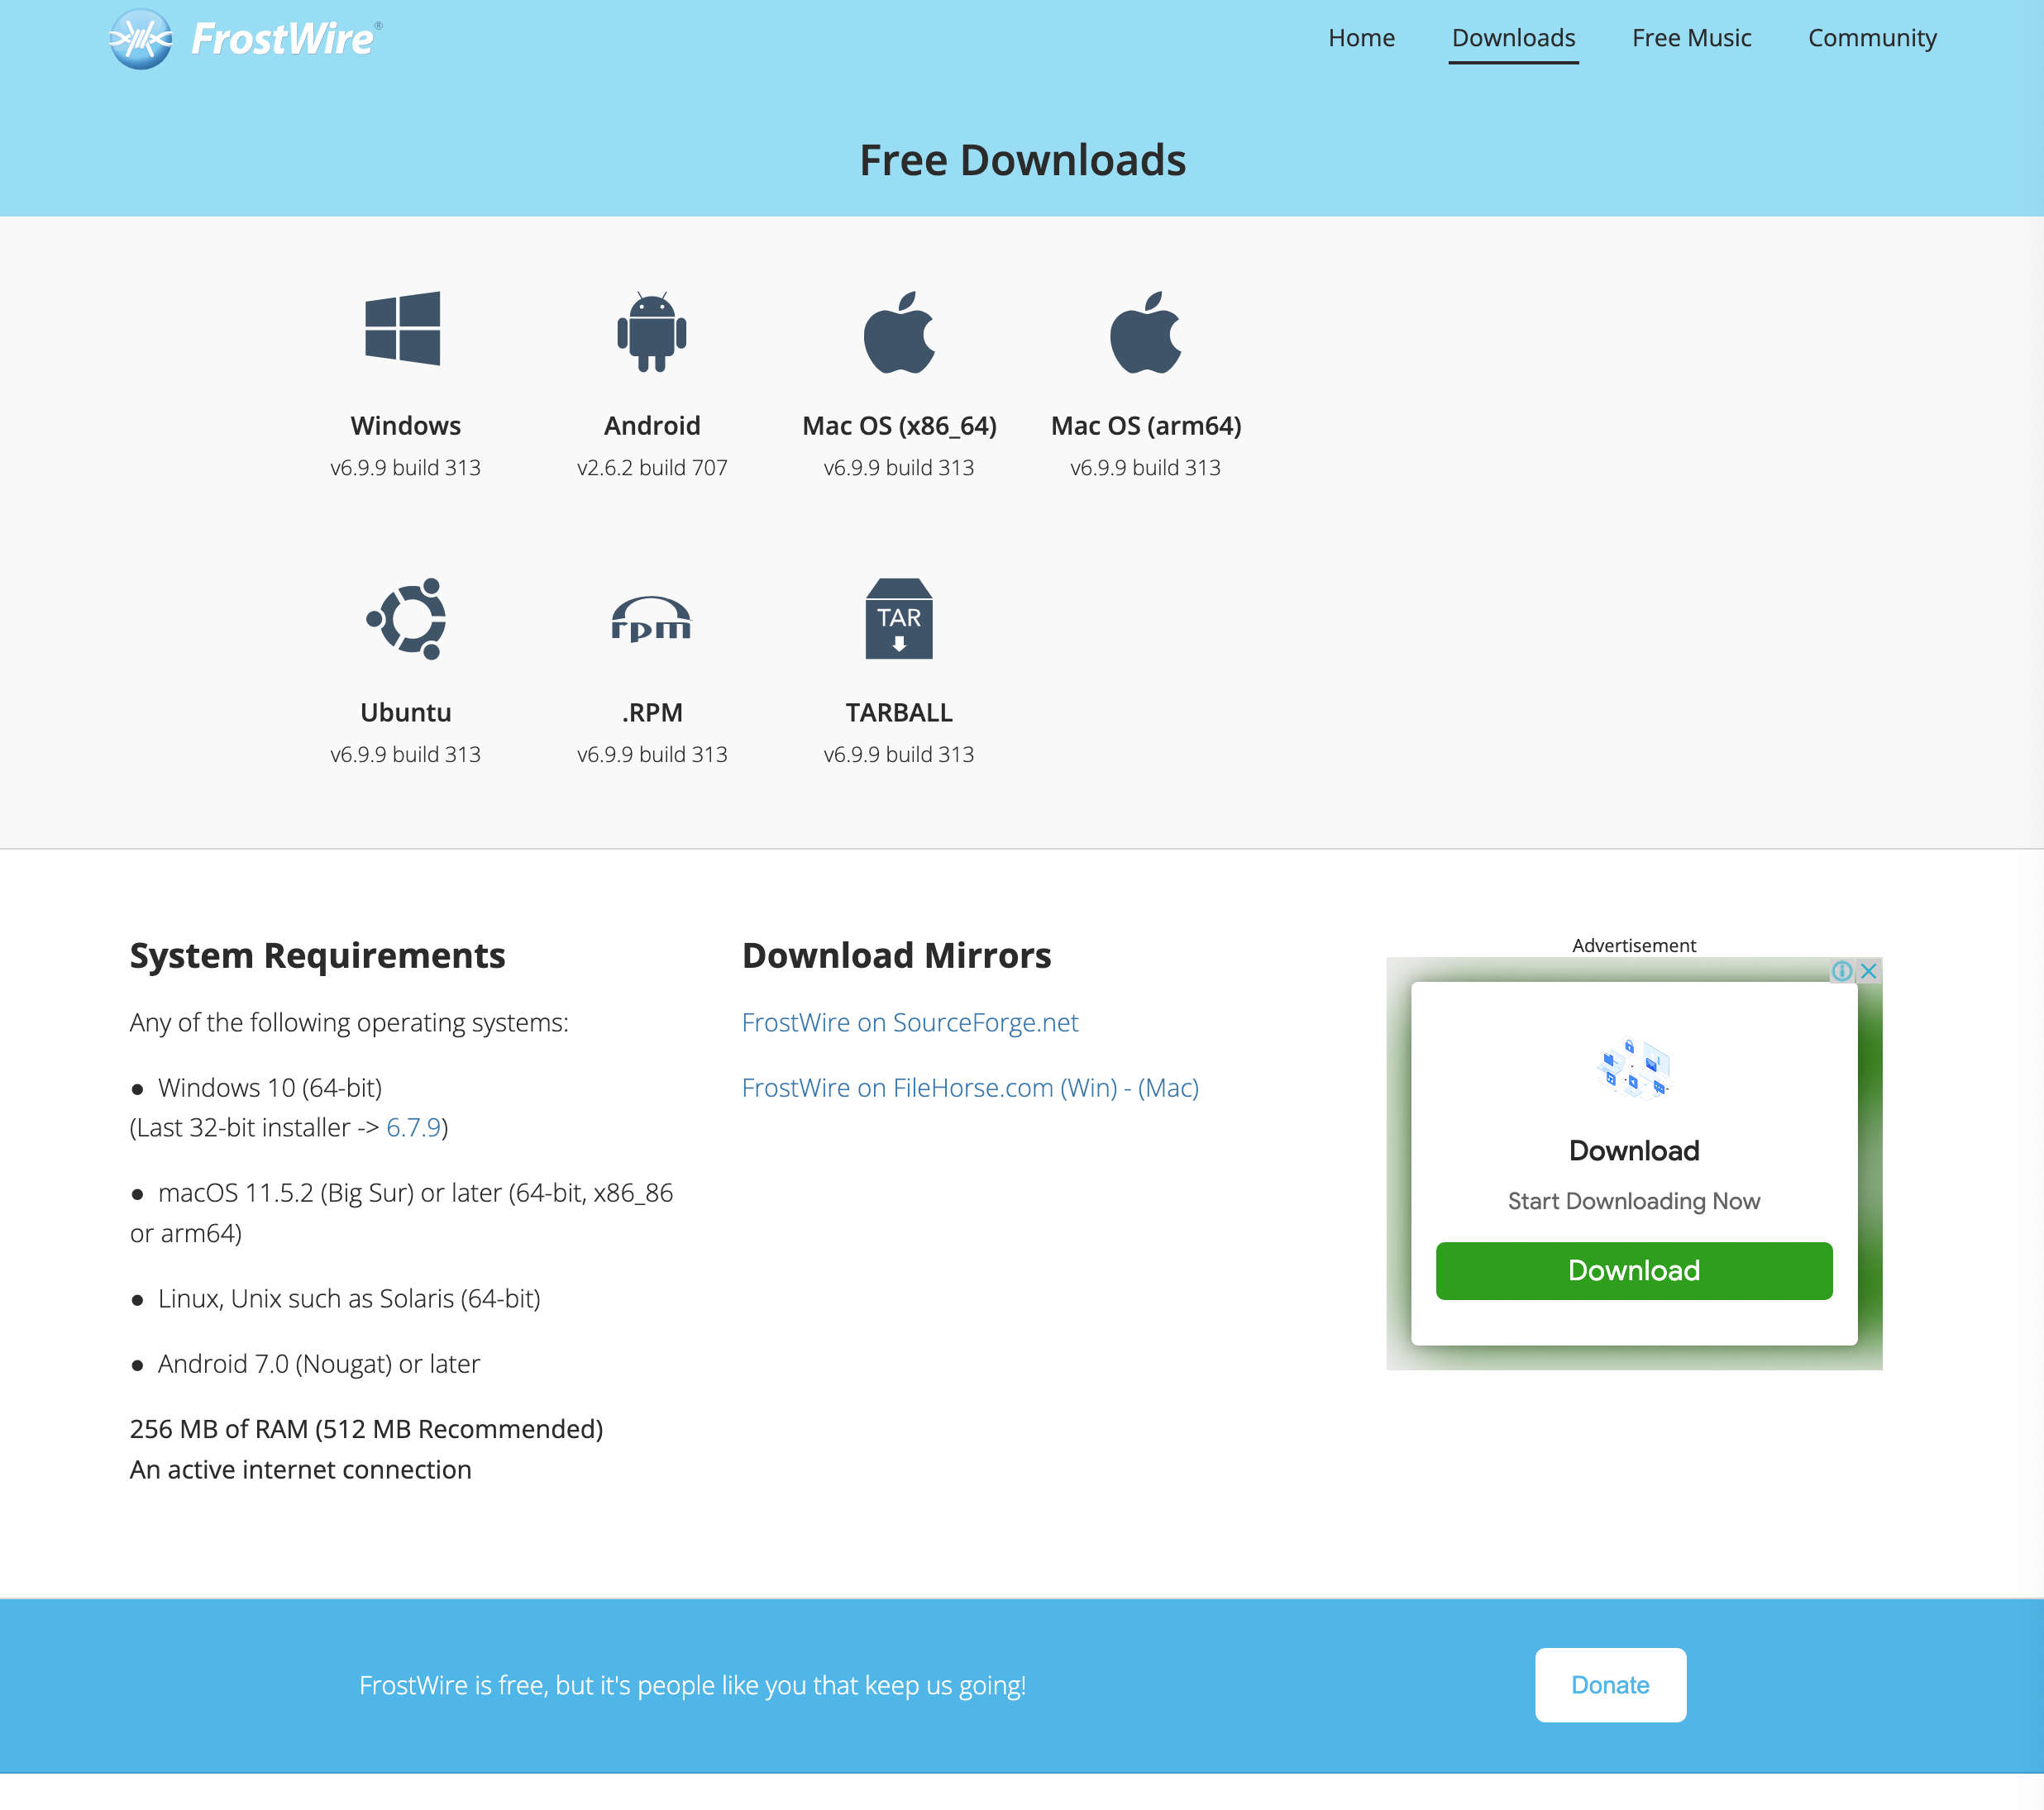Click the Apple icon for Mac OS (x86_64)

[x=899, y=331]
